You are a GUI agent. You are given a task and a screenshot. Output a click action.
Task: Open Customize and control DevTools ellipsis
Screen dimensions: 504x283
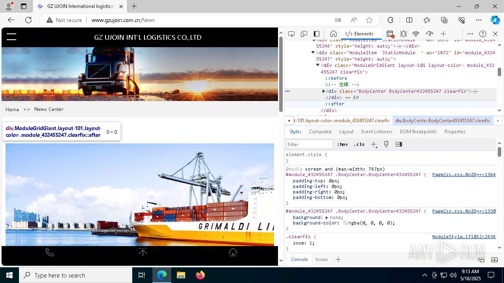coord(470,34)
